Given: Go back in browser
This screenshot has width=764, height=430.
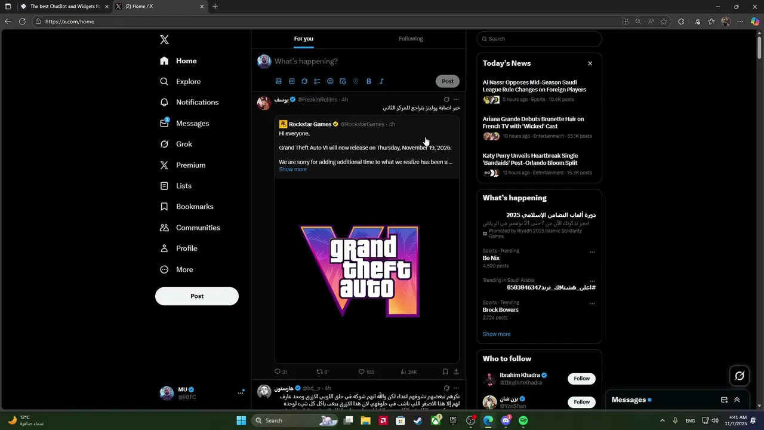Looking at the screenshot, I should coord(8,21).
